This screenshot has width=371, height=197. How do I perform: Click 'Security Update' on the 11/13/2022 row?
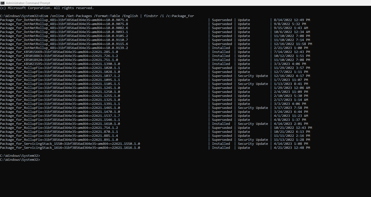(253, 140)
